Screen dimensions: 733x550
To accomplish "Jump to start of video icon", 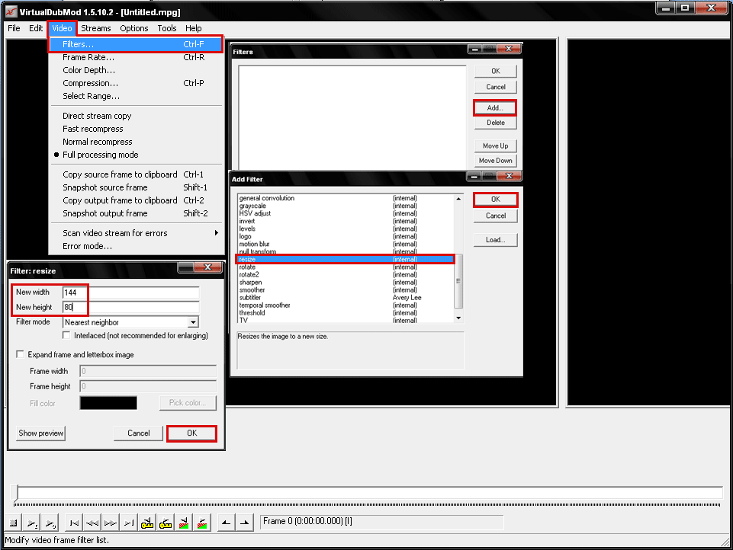I will point(74,523).
